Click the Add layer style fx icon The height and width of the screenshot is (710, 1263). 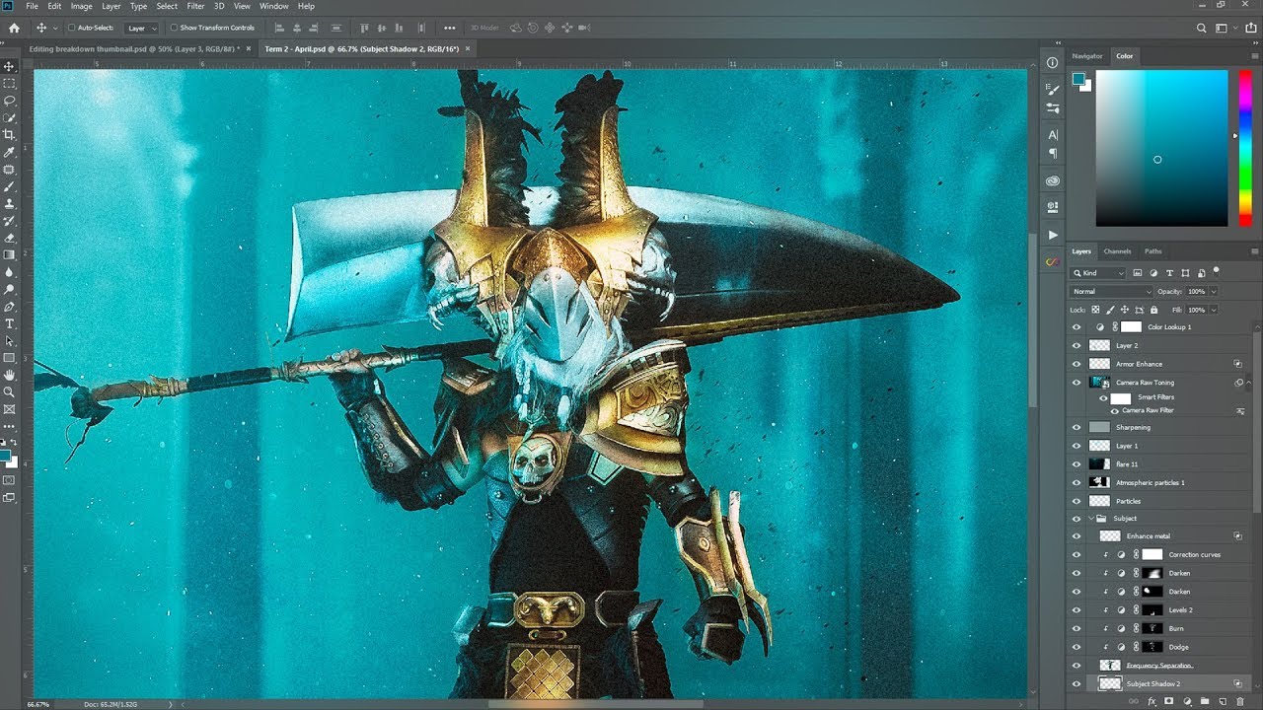coord(1151,702)
